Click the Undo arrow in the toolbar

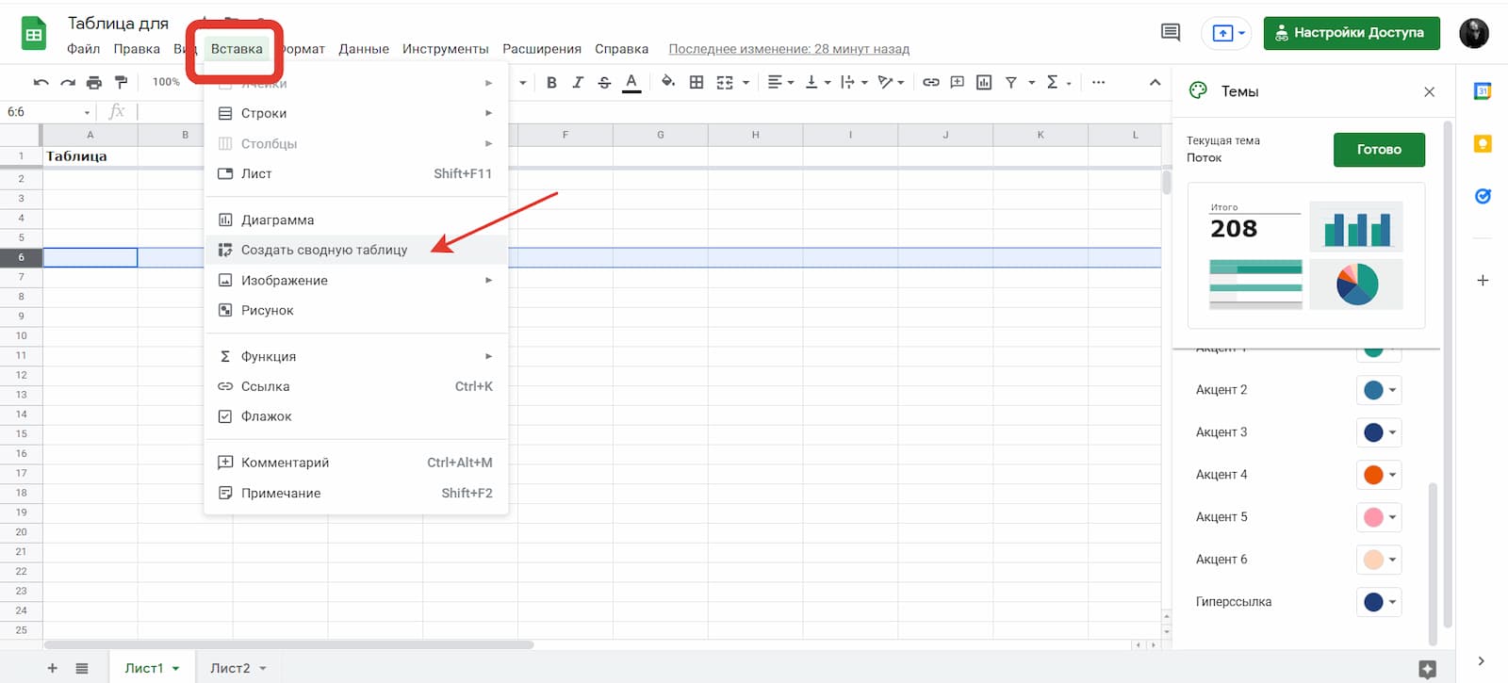(x=41, y=83)
